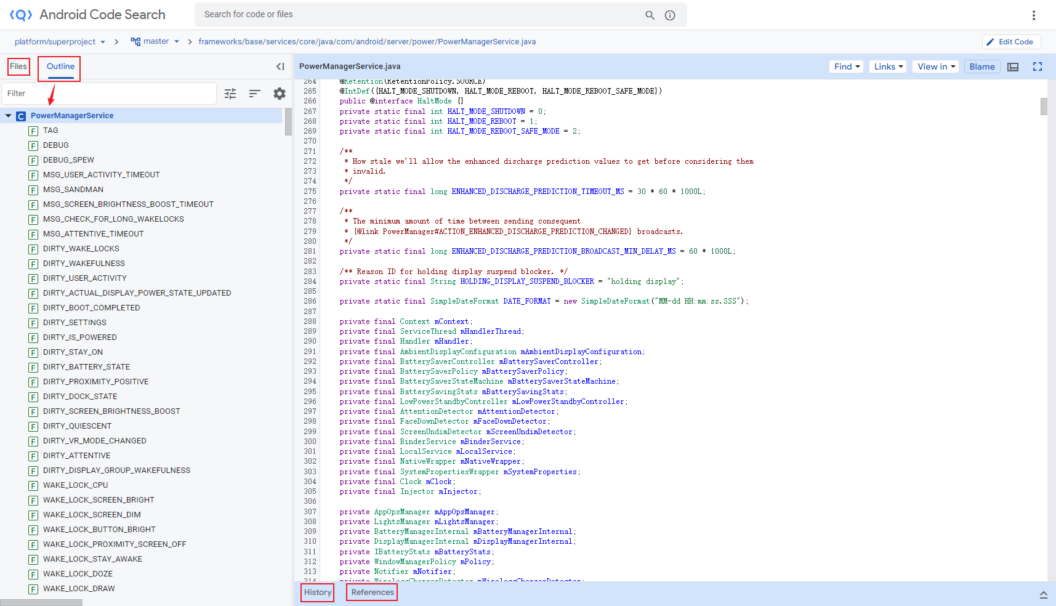Toggle the file layout panel icon
The width and height of the screenshot is (1056, 606).
[x=1013, y=67]
